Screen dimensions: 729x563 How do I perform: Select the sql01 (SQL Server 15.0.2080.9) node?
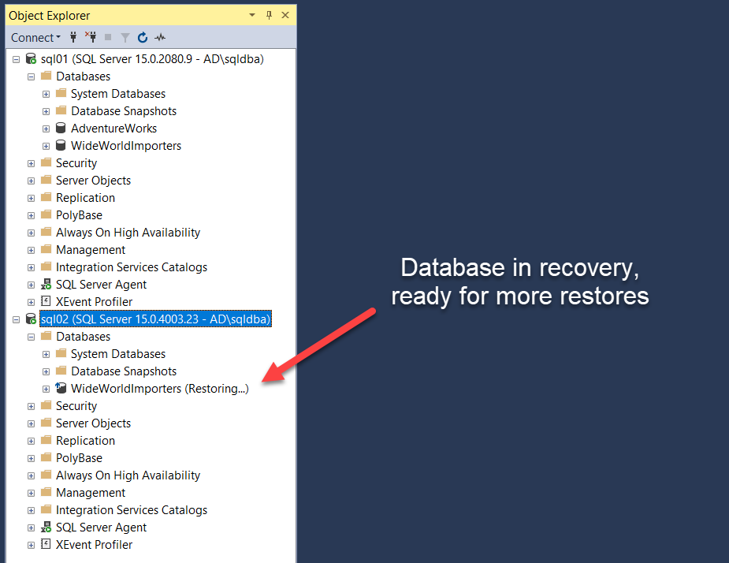click(152, 59)
